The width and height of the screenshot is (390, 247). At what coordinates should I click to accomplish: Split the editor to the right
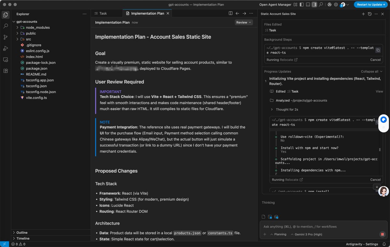click(230, 13)
